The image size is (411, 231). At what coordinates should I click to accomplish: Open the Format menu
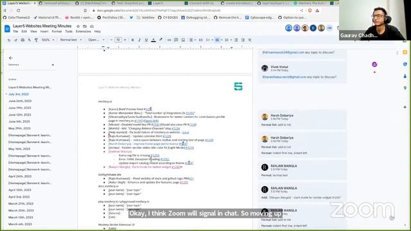(x=57, y=31)
